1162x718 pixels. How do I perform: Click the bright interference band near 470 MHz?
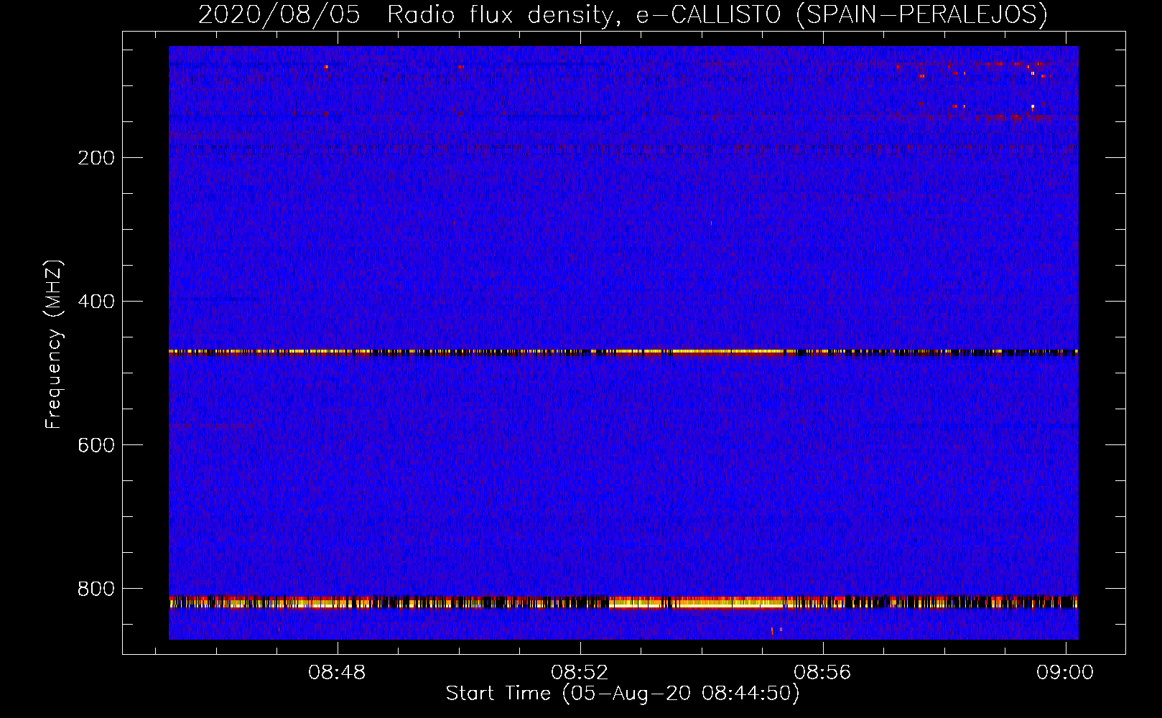(623, 353)
